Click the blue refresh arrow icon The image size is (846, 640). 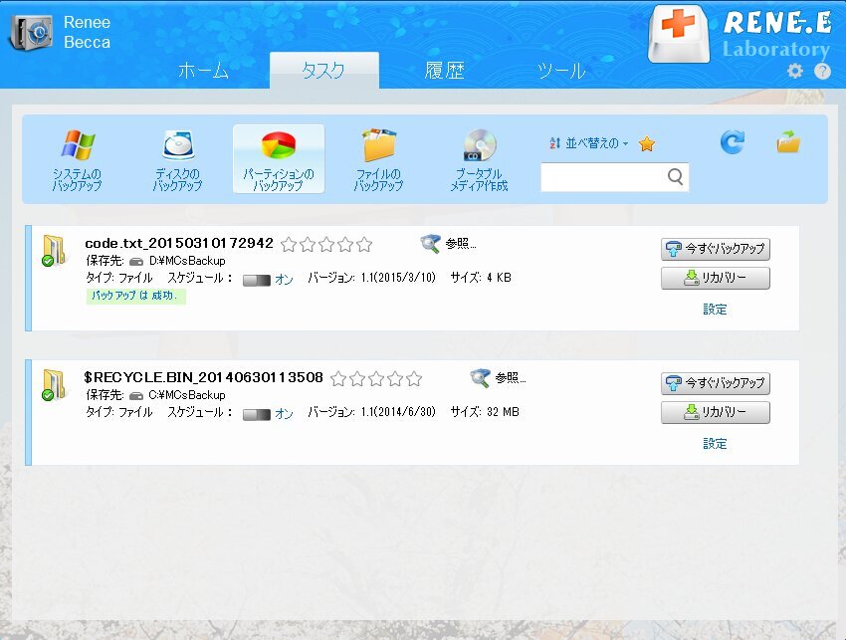point(733,142)
